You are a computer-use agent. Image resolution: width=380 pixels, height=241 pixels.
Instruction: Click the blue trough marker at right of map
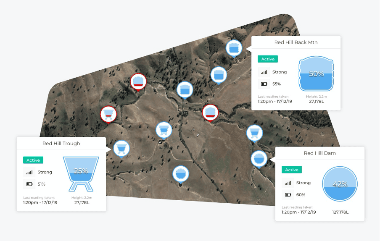point(255,134)
